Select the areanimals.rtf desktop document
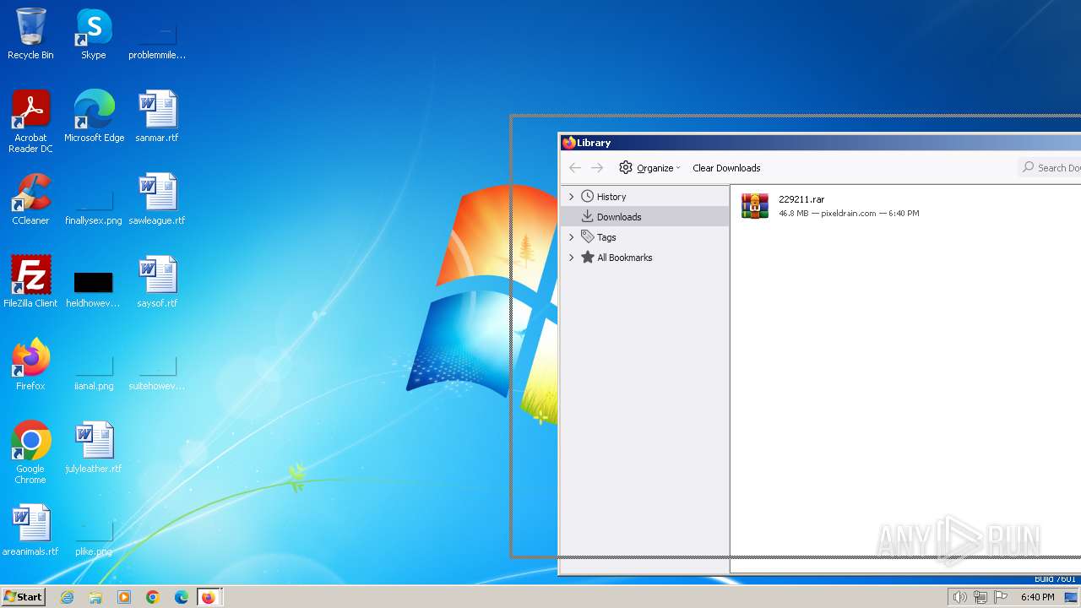 pos(30,529)
